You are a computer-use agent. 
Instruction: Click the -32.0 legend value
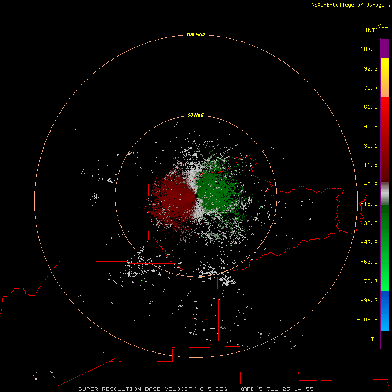(x=369, y=223)
